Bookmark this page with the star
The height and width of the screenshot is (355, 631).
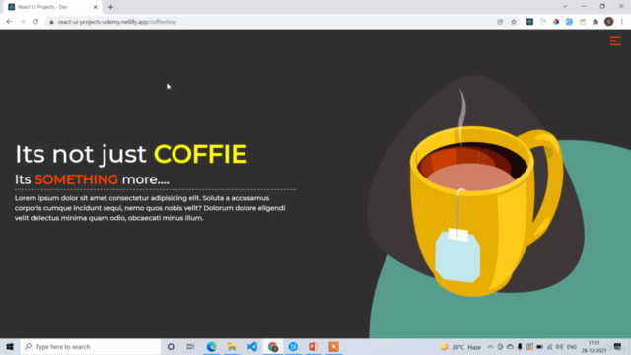click(x=514, y=22)
